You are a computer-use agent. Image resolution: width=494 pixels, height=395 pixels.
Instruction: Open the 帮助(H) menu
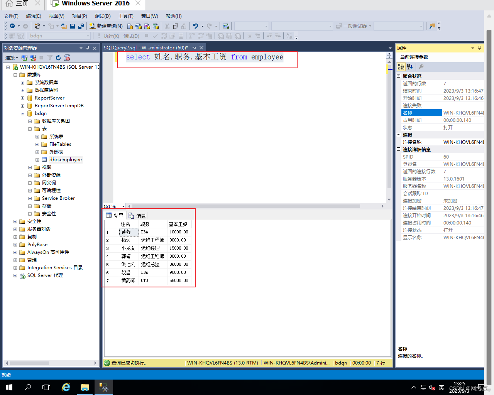pos(174,16)
